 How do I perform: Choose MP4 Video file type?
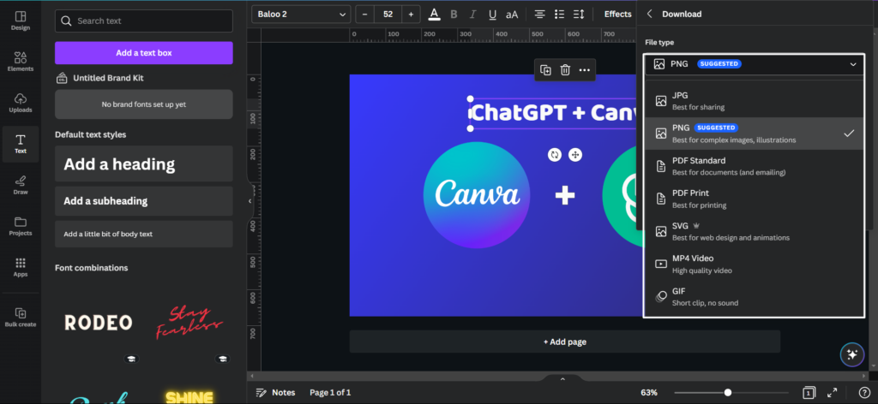pyautogui.click(x=754, y=264)
